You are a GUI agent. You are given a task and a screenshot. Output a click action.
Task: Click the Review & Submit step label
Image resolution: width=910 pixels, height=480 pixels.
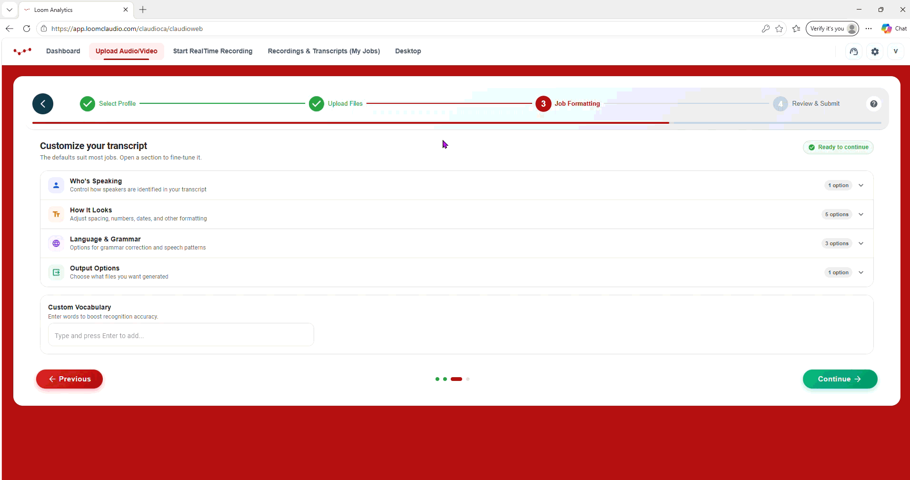pyautogui.click(x=816, y=104)
